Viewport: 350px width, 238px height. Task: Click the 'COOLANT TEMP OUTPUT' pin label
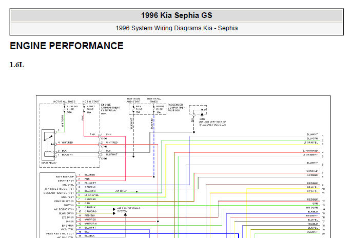point(59,193)
